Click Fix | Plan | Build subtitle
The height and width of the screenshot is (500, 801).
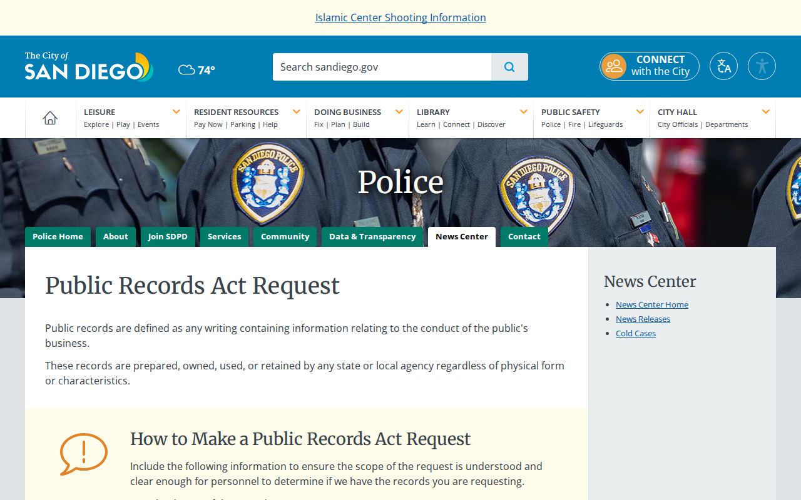tap(342, 124)
